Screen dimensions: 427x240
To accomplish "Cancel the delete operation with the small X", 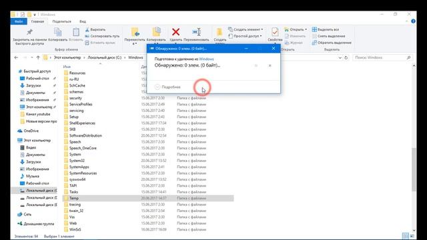I will (270, 65).
